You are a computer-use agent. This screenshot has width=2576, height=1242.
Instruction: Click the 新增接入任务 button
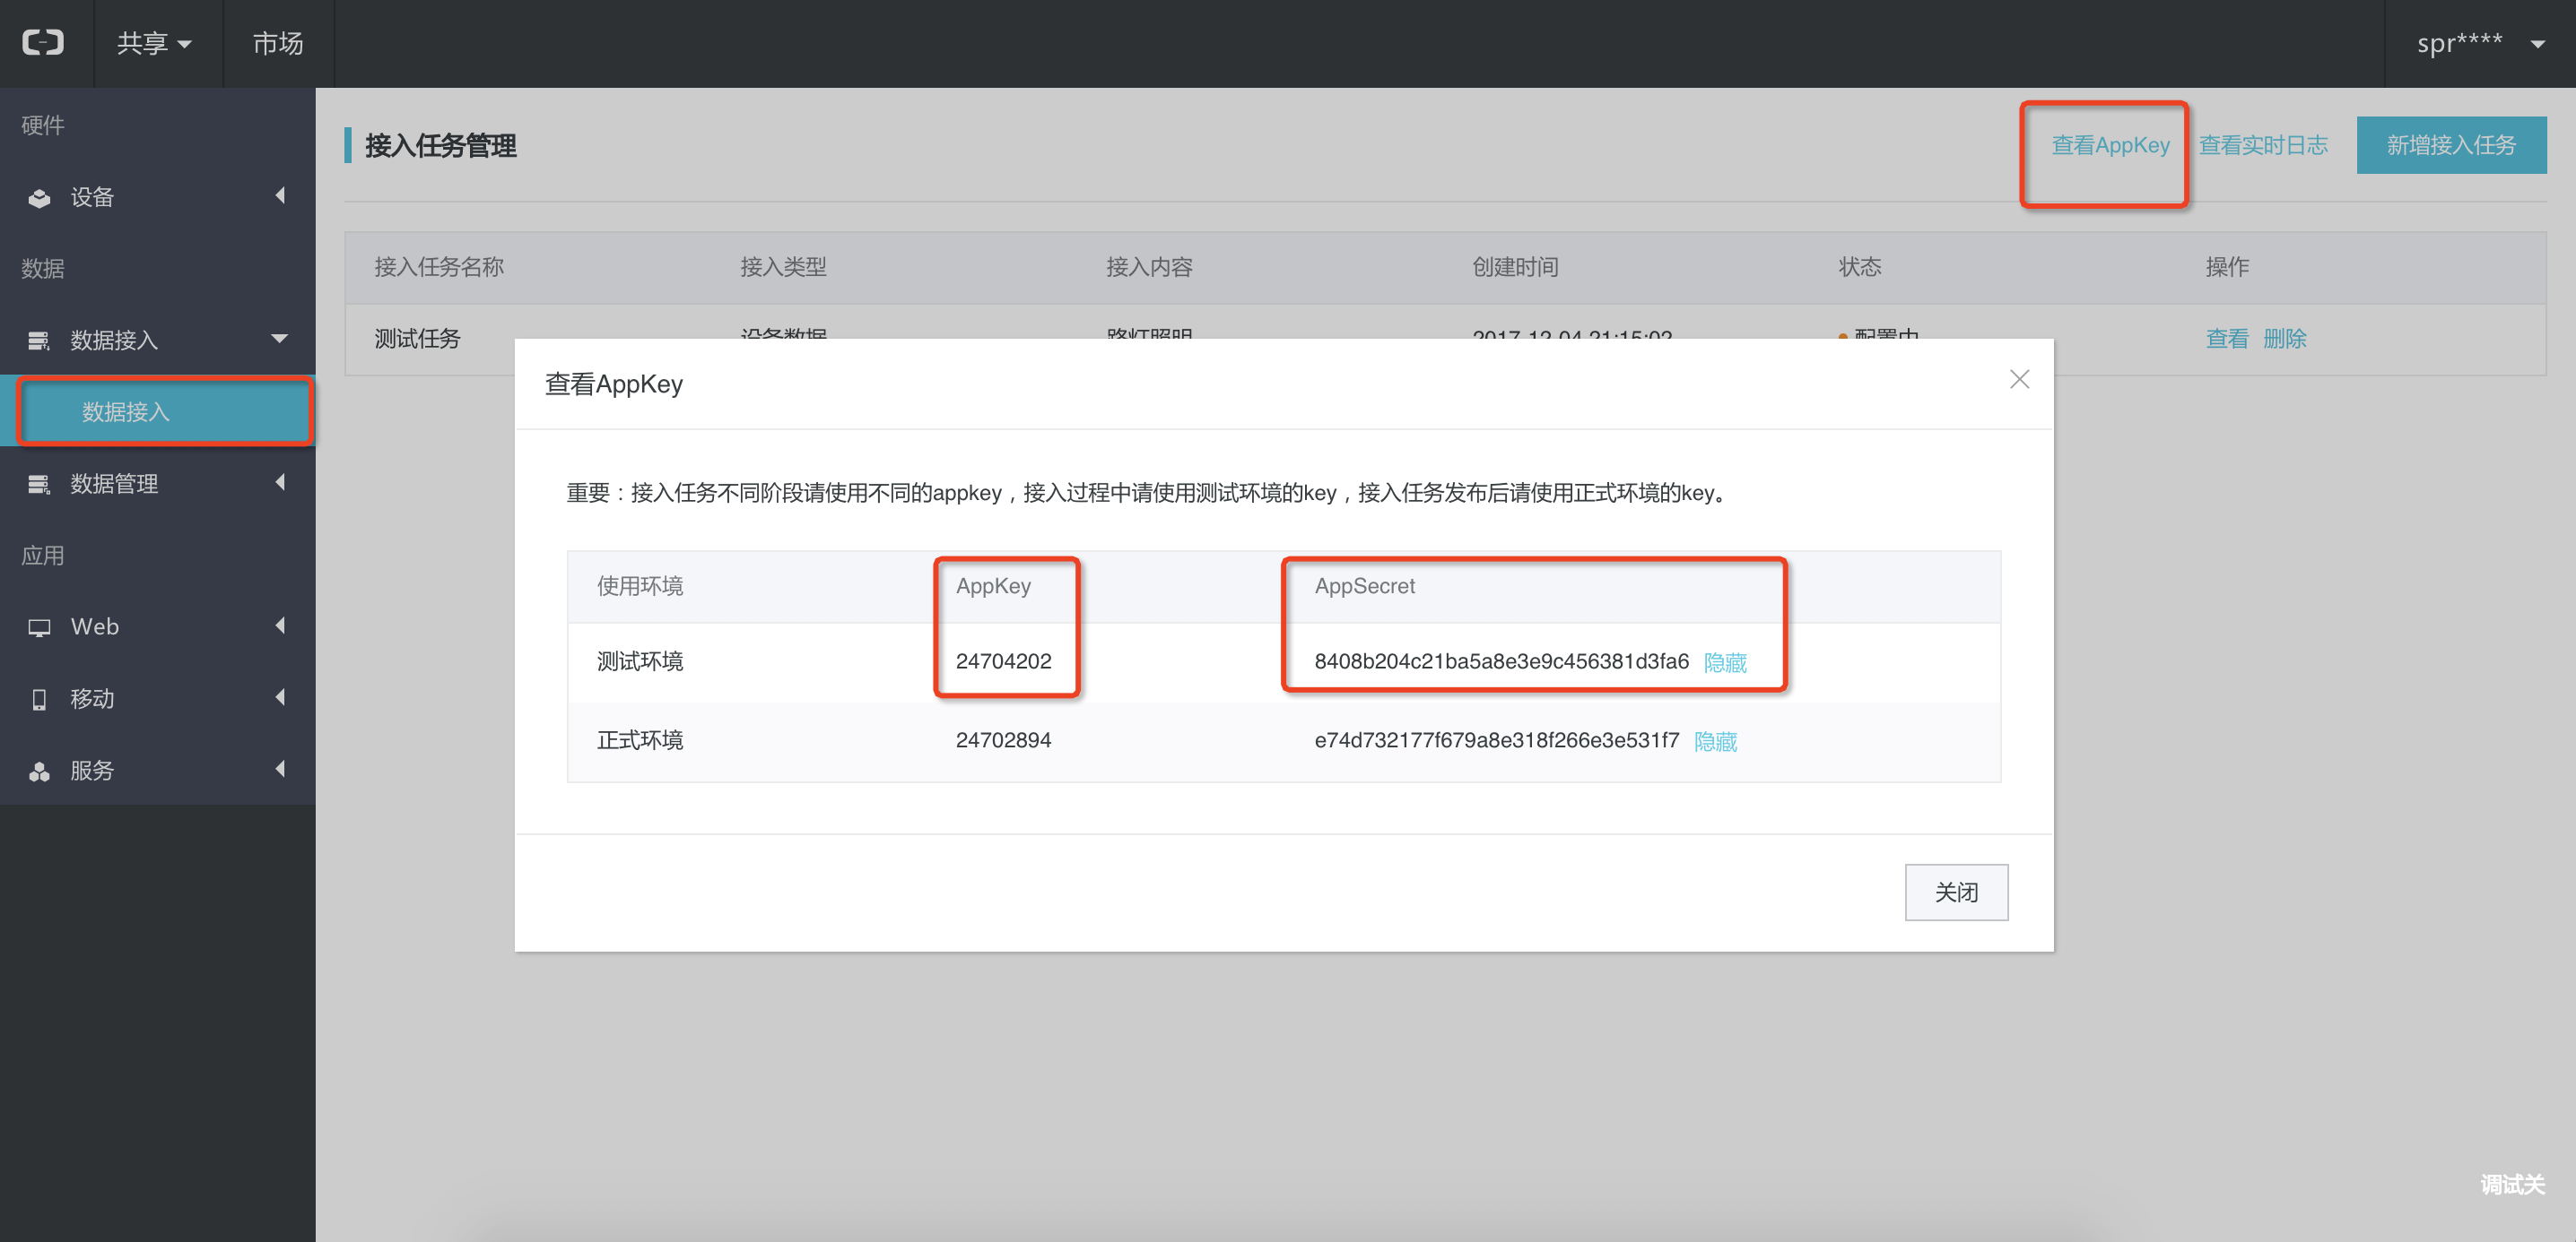point(2451,145)
